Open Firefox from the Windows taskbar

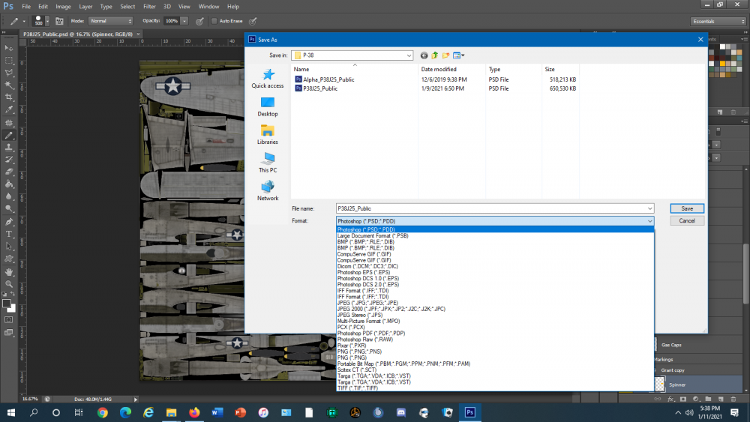[194, 412]
